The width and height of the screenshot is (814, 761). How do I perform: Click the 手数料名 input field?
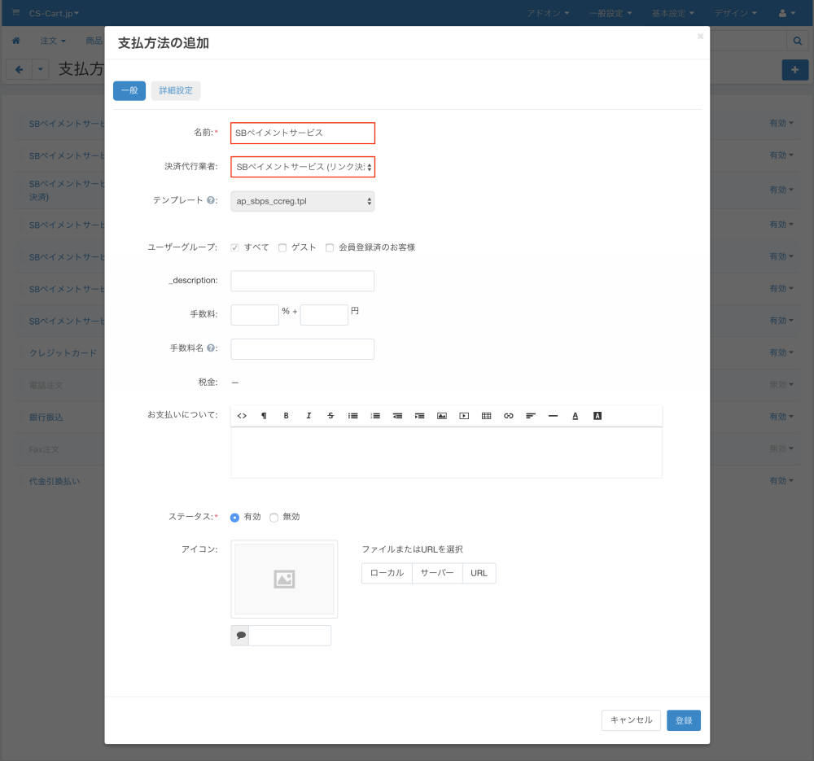click(303, 349)
